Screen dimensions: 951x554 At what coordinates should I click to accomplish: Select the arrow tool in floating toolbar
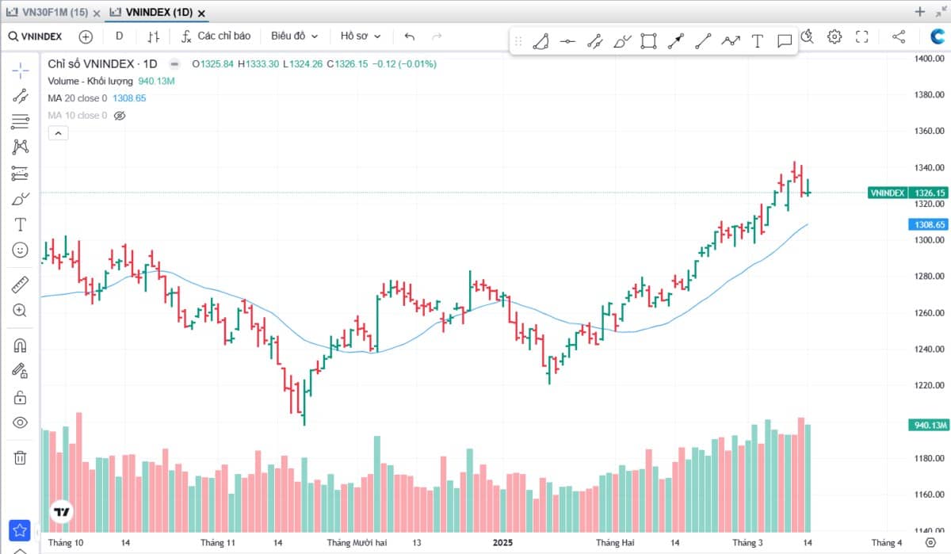click(675, 41)
